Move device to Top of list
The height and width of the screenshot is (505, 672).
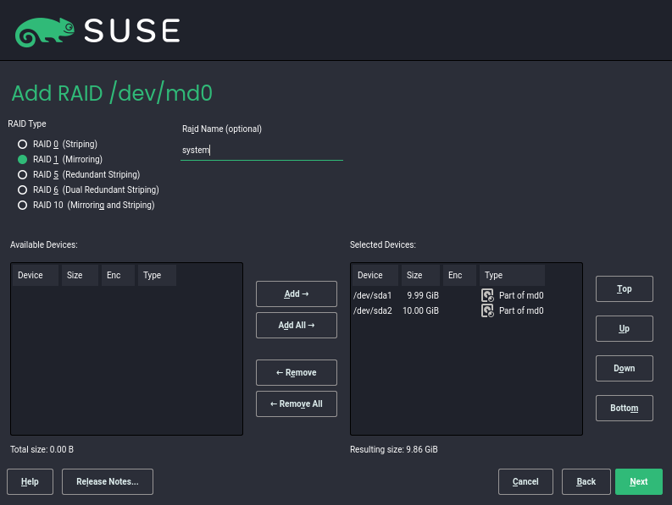[624, 288]
